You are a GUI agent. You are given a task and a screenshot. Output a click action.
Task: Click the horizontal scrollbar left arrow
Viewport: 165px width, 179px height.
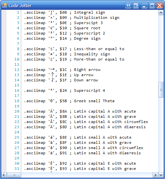point(4,175)
